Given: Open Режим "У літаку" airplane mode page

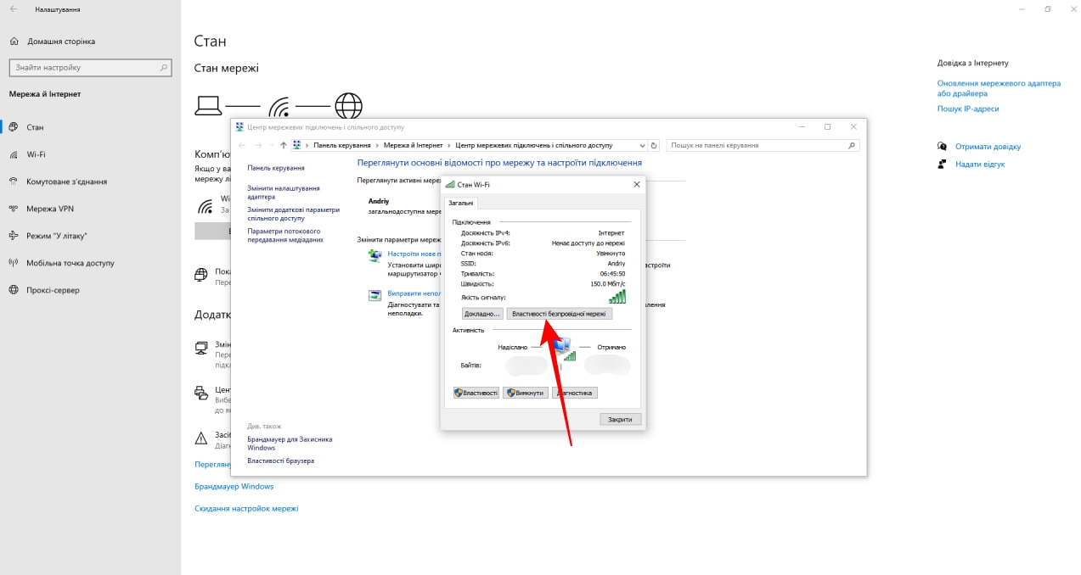Looking at the screenshot, I should tap(56, 236).
